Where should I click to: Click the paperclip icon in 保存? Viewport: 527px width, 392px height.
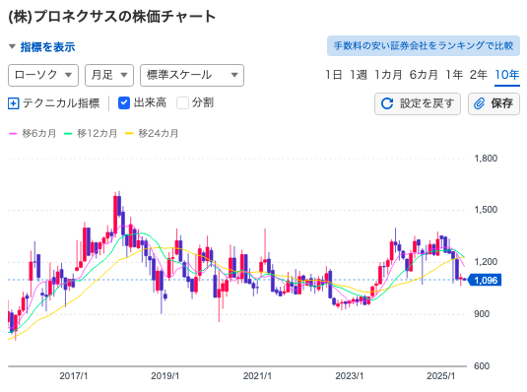[480, 103]
